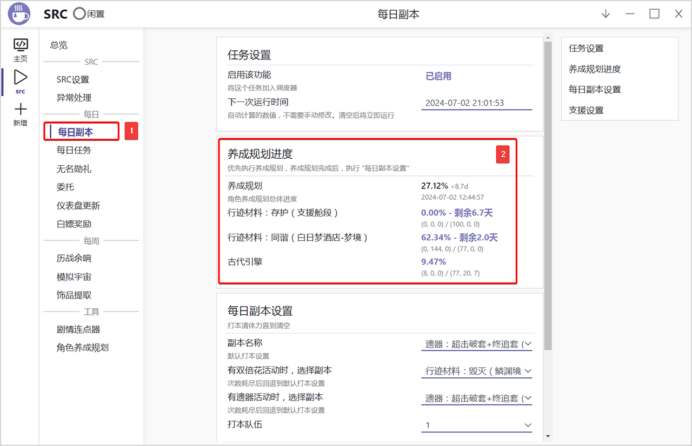Open 有遗器活动时 dungeon dropdown
This screenshot has height=446, width=692.
pos(476,398)
